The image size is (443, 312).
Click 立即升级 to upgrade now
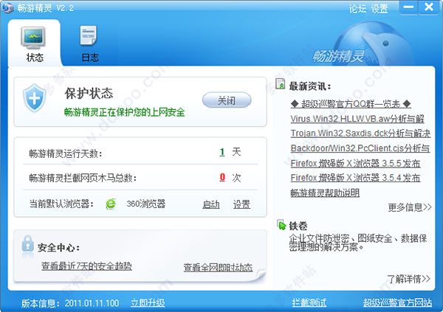coord(148,302)
